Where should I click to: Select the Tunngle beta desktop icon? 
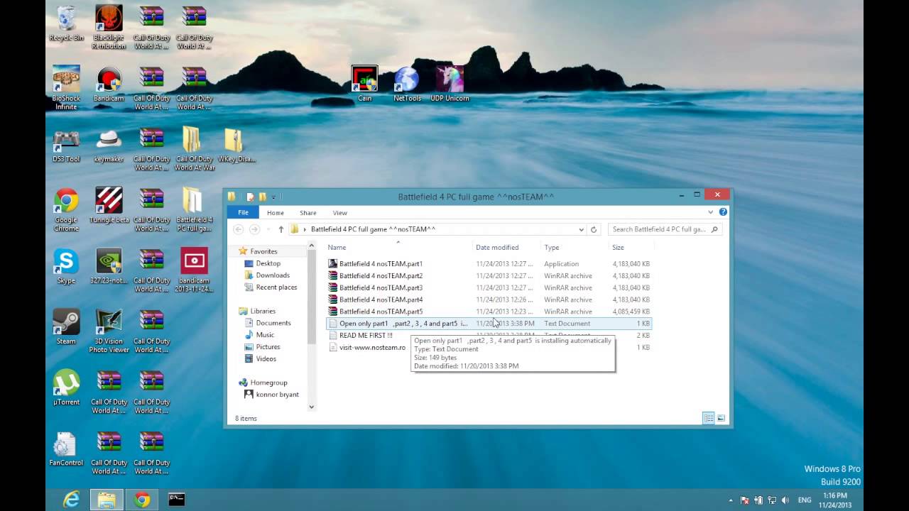[109, 205]
